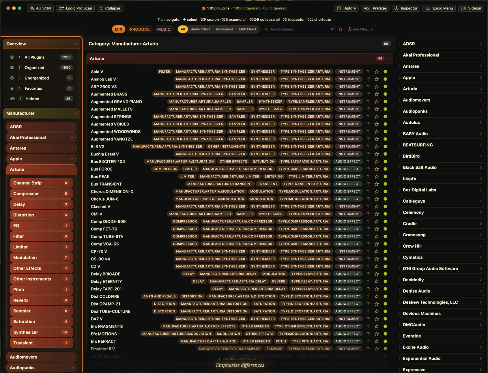Viewport: 488px width, 373px height.
Task: Click the All Plugins overview icon
Action: (x=12, y=57)
